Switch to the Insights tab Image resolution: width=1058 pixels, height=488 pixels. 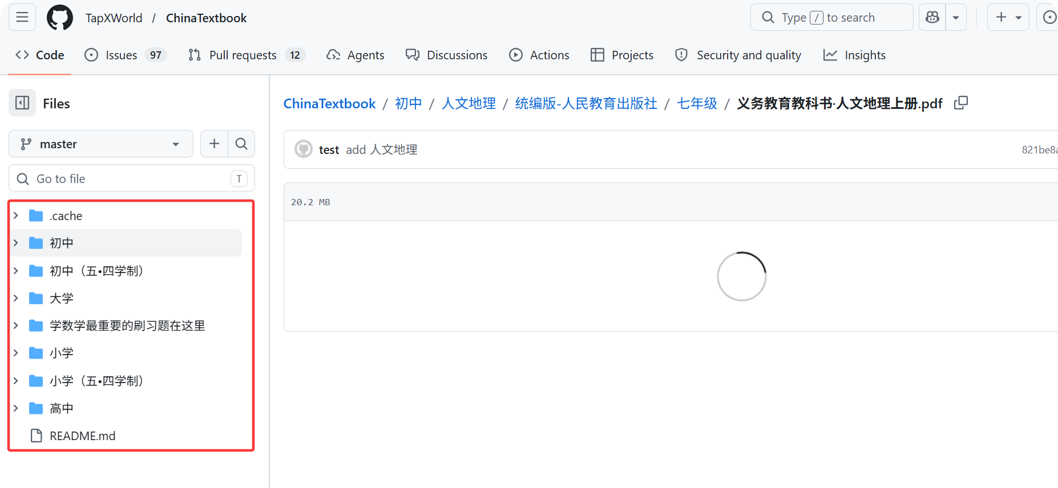coord(854,55)
